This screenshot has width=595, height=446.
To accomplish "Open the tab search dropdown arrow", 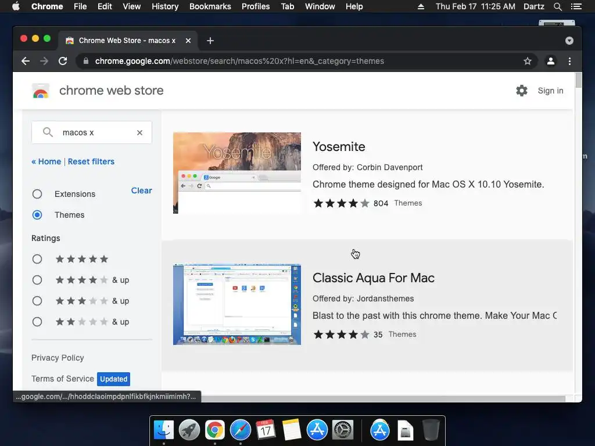I will click(x=569, y=41).
